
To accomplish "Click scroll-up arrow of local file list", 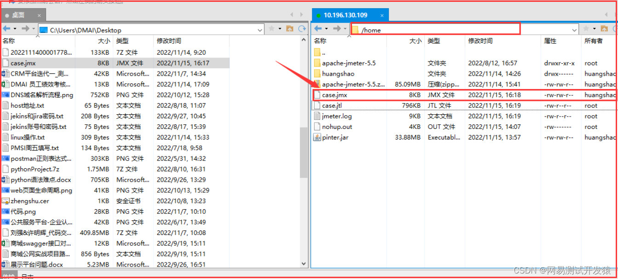I will click(303, 41).
